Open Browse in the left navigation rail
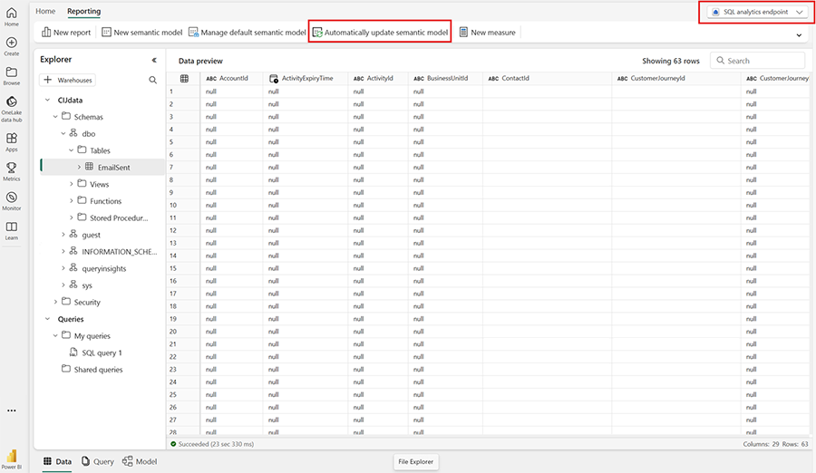816x473 pixels. click(12, 75)
